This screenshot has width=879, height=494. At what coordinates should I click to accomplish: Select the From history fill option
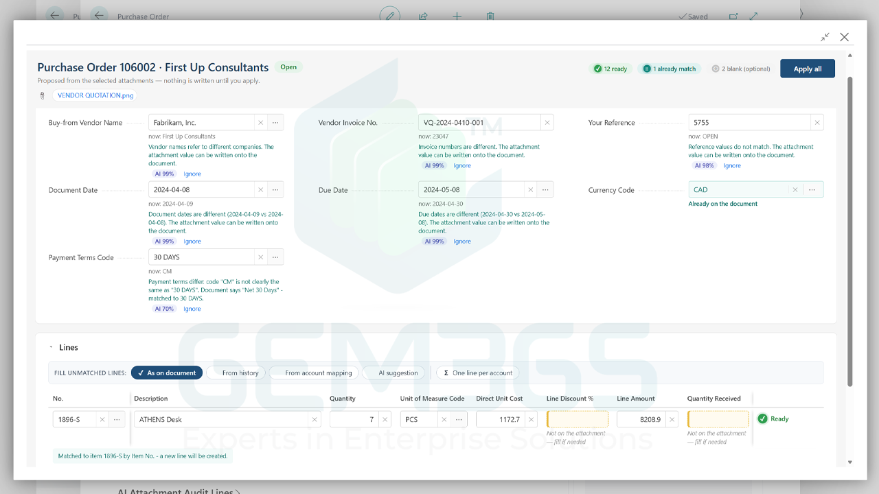point(235,373)
